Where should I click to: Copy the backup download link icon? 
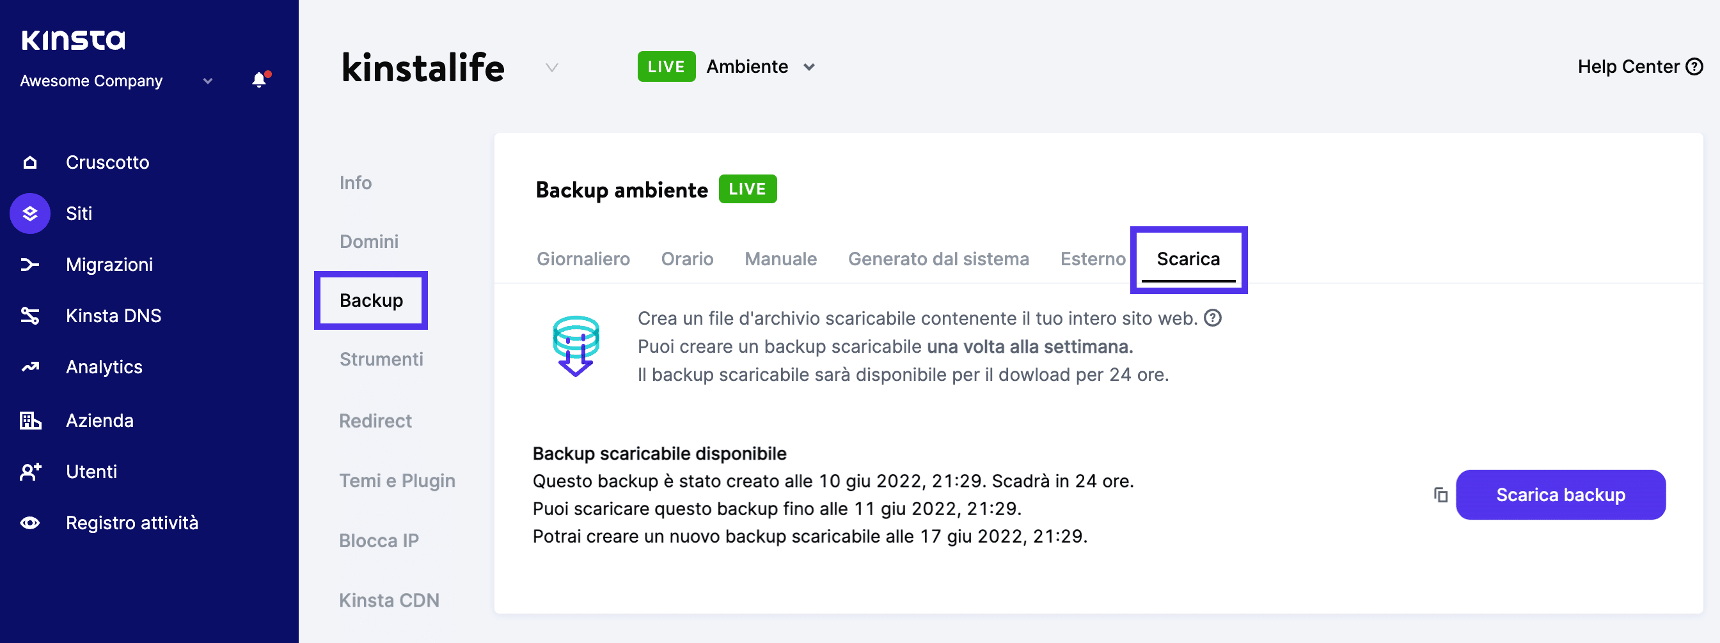tap(1440, 495)
